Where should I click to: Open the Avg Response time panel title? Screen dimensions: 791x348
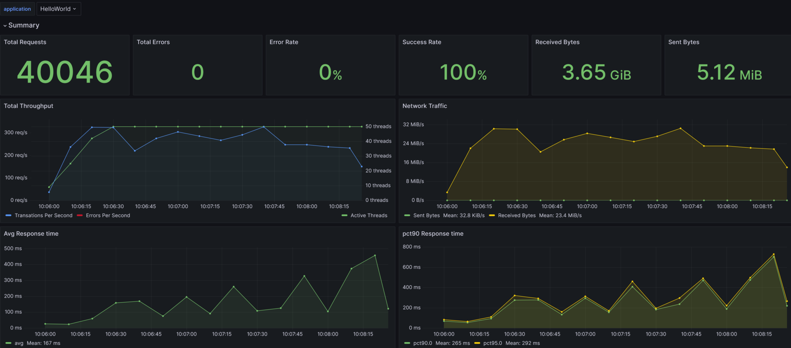coord(31,234)
